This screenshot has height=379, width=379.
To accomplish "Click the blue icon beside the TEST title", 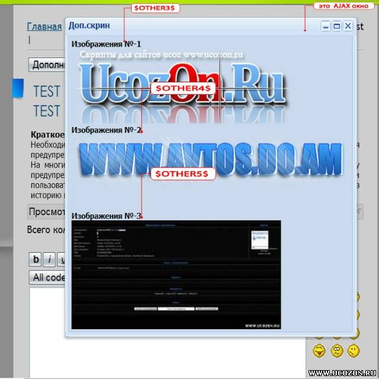I will [18, 88].
